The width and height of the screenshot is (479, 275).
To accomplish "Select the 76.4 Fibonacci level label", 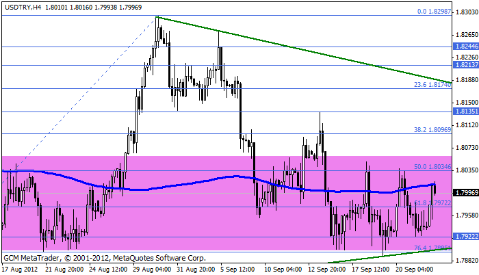I will [x=432, y=248].
